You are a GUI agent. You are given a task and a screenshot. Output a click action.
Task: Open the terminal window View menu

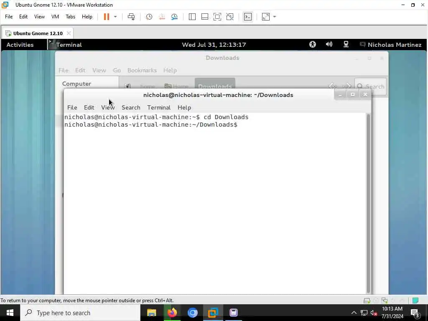point(108,107)
